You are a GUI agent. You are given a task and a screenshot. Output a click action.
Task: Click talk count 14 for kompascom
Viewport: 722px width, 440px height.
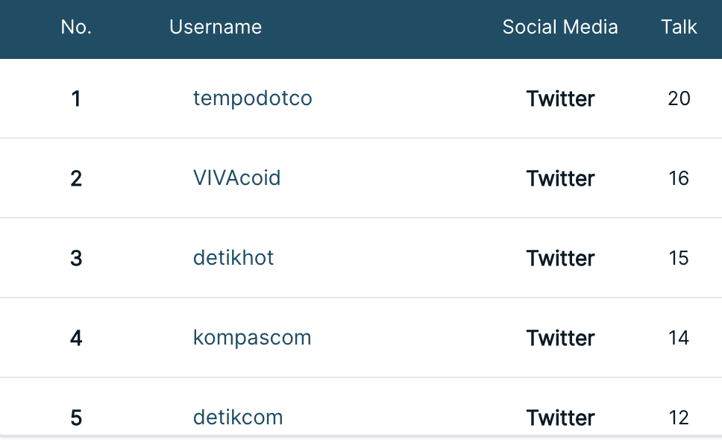click(x=679, y=339)
